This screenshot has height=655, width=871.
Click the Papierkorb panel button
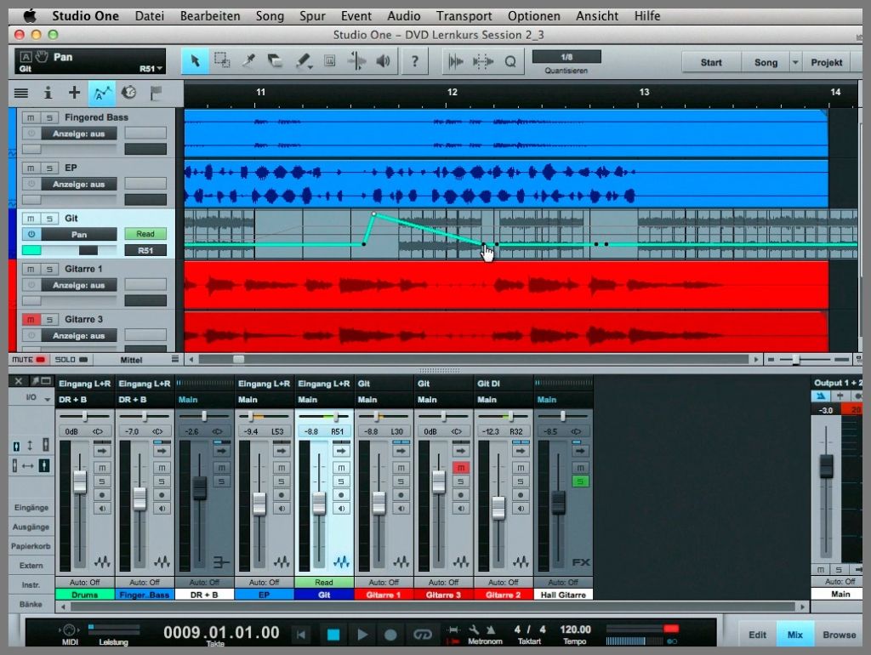tap(31, 546)
